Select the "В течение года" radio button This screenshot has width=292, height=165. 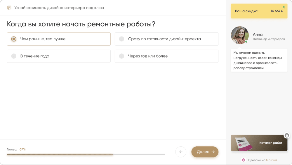click(x=14, y=56)
